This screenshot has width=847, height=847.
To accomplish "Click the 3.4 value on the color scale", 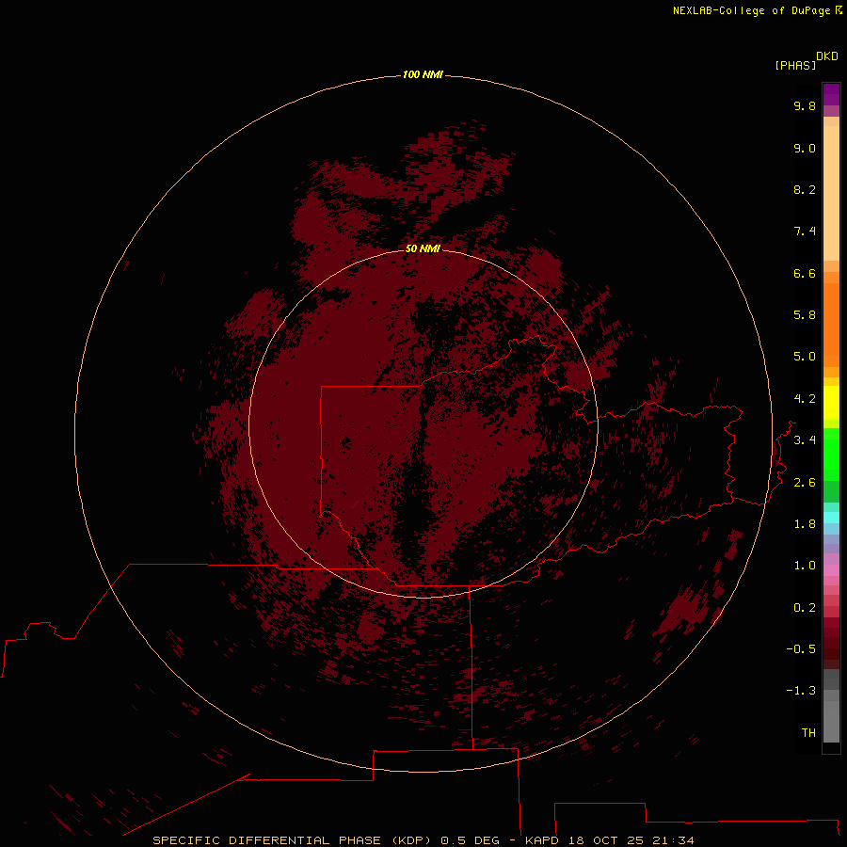I will click(x=805, y=440).
